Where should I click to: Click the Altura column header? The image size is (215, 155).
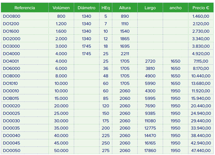[125, 8]
